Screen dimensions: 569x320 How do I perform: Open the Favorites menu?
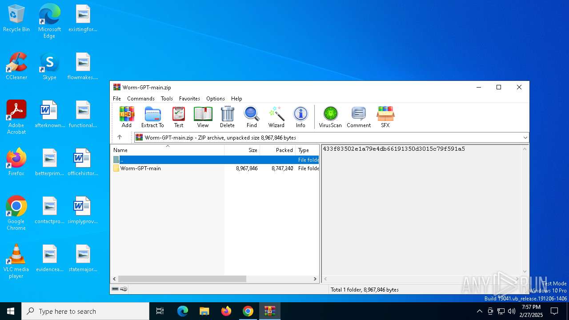189,99
